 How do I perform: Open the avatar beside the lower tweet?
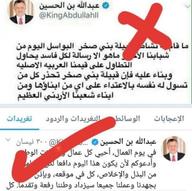174,149
